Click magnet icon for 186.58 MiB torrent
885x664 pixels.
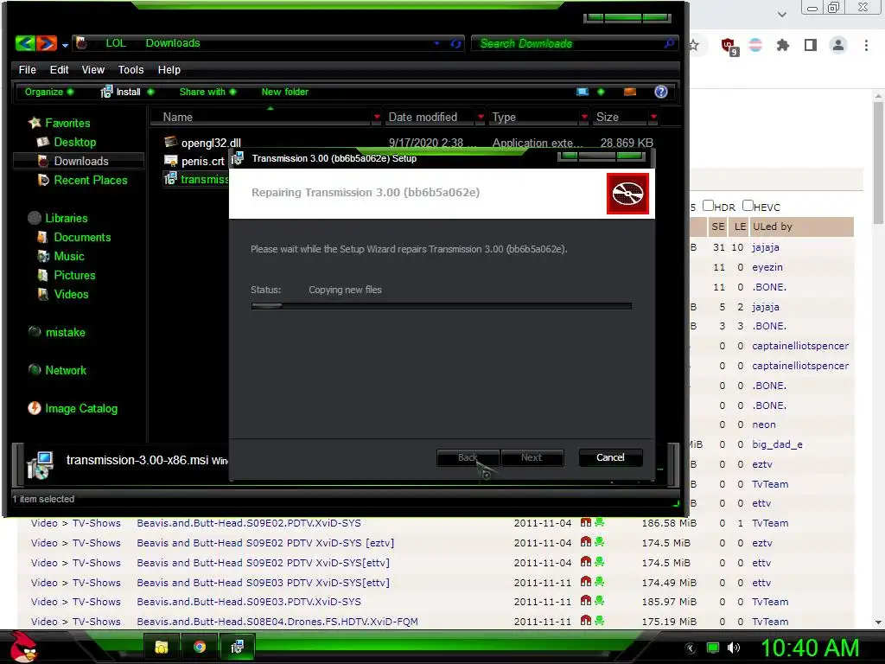point(586,523)
